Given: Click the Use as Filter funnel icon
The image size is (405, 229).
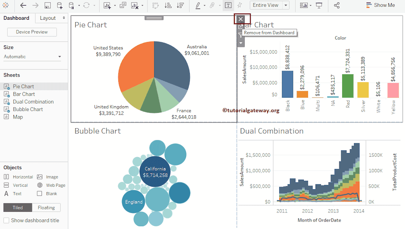Looking at the screenshot, I should [x=240, y=35].
